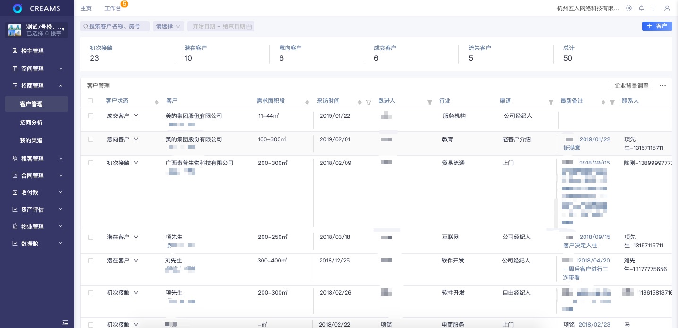This screenshot has width=678, height=328.
Task: Open the 请选择 dropdown filter
Action: pyautogui.click(x=168, y=26)
